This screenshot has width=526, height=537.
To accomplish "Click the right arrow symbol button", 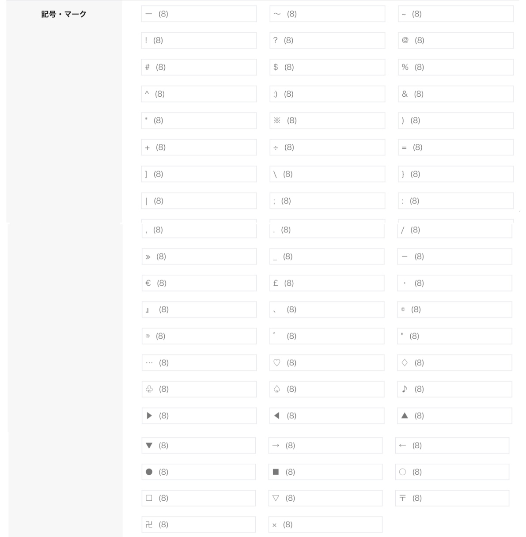I will pyautogui.click(x=325, y=446).
